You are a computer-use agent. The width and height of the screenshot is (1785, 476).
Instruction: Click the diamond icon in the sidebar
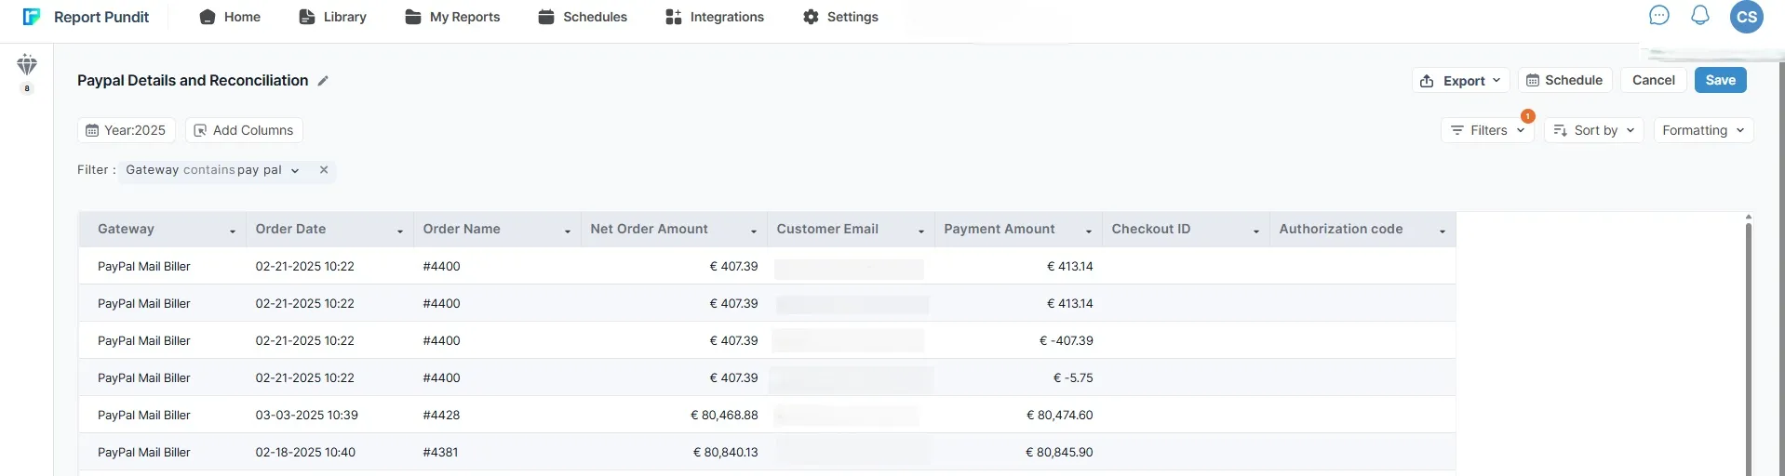[x=27, y=65]
